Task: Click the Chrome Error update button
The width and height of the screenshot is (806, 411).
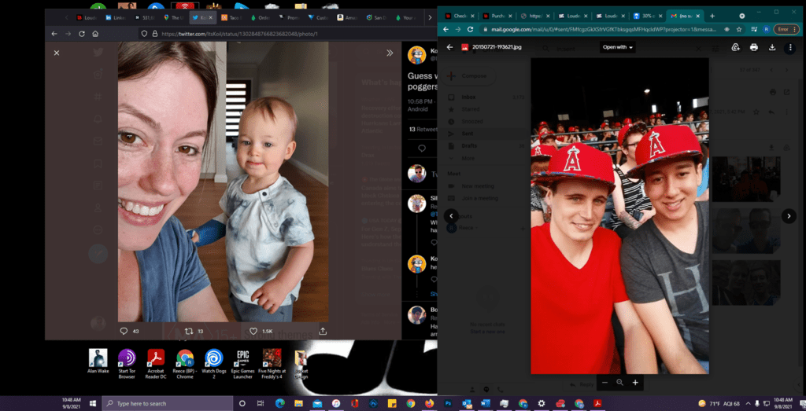Action: (x=785, y=29)
